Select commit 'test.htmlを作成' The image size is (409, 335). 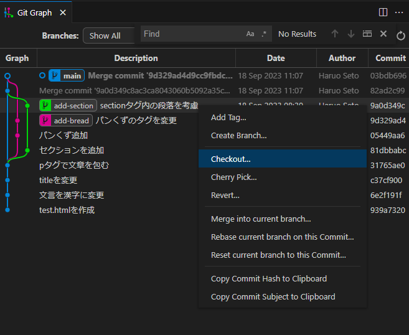pos(67,210)
